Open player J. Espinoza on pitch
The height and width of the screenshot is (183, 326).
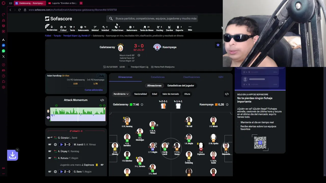click(201, 149)
